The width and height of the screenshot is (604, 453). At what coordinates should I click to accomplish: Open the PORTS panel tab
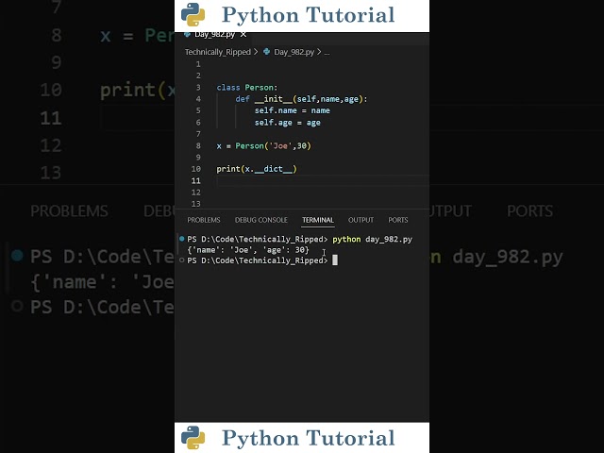tap(398, 220)
